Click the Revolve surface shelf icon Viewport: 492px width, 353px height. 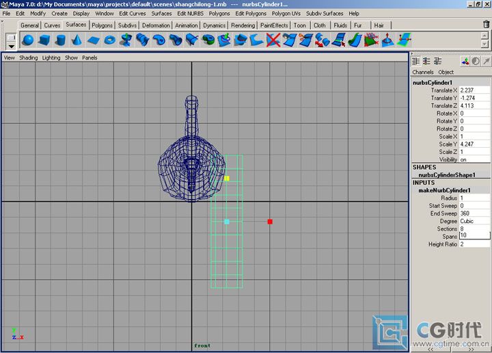pos(126,40)
